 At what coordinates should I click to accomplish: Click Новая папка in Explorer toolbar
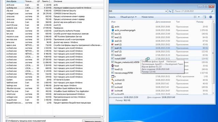(147, 17)
